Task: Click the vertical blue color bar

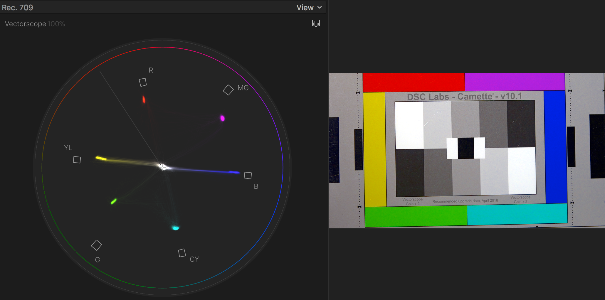Action: [x=555, y=147]
